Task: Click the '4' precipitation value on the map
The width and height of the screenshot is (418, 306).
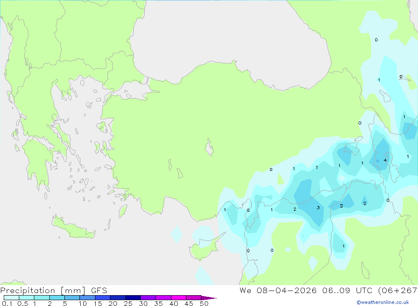Action: coord(385,160)
